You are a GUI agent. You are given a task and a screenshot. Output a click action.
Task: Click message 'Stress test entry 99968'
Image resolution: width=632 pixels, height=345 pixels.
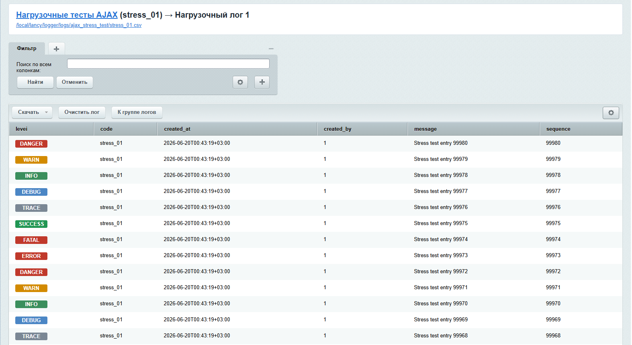point(441,336)
